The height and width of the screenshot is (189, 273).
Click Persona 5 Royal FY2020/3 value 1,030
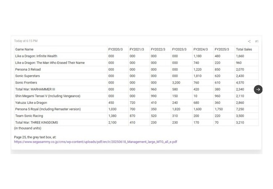[x=112, y=109]
